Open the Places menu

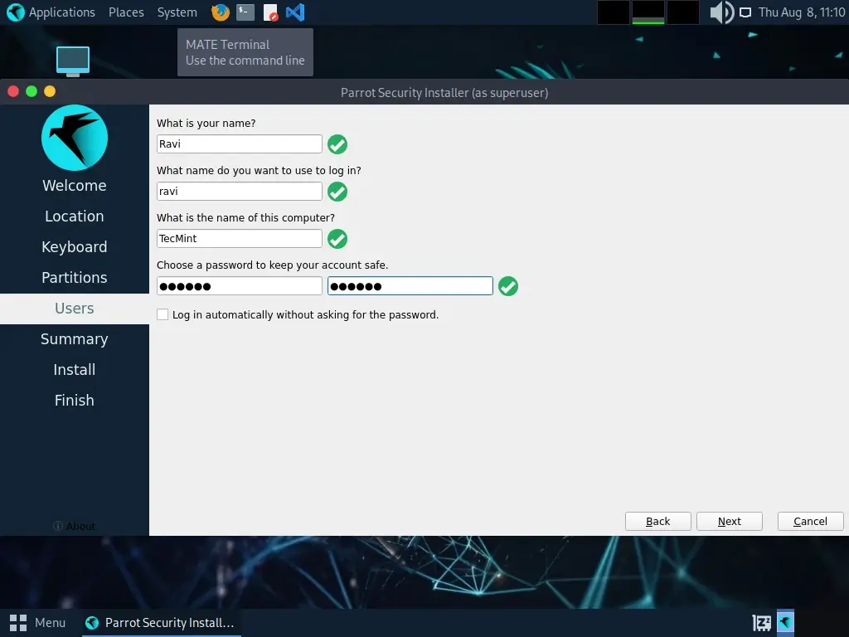[126, 12]
